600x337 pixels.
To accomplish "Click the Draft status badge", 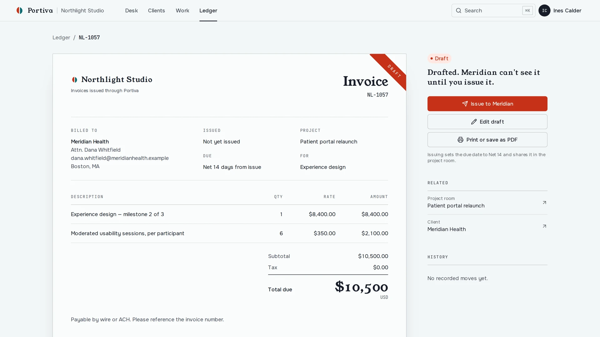I will pyautogui.click(x=439, y=58).
